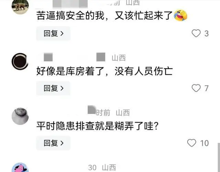220x172 pixels.
Task: Like the comment with 10 likes
Action: tap(192, 143)
